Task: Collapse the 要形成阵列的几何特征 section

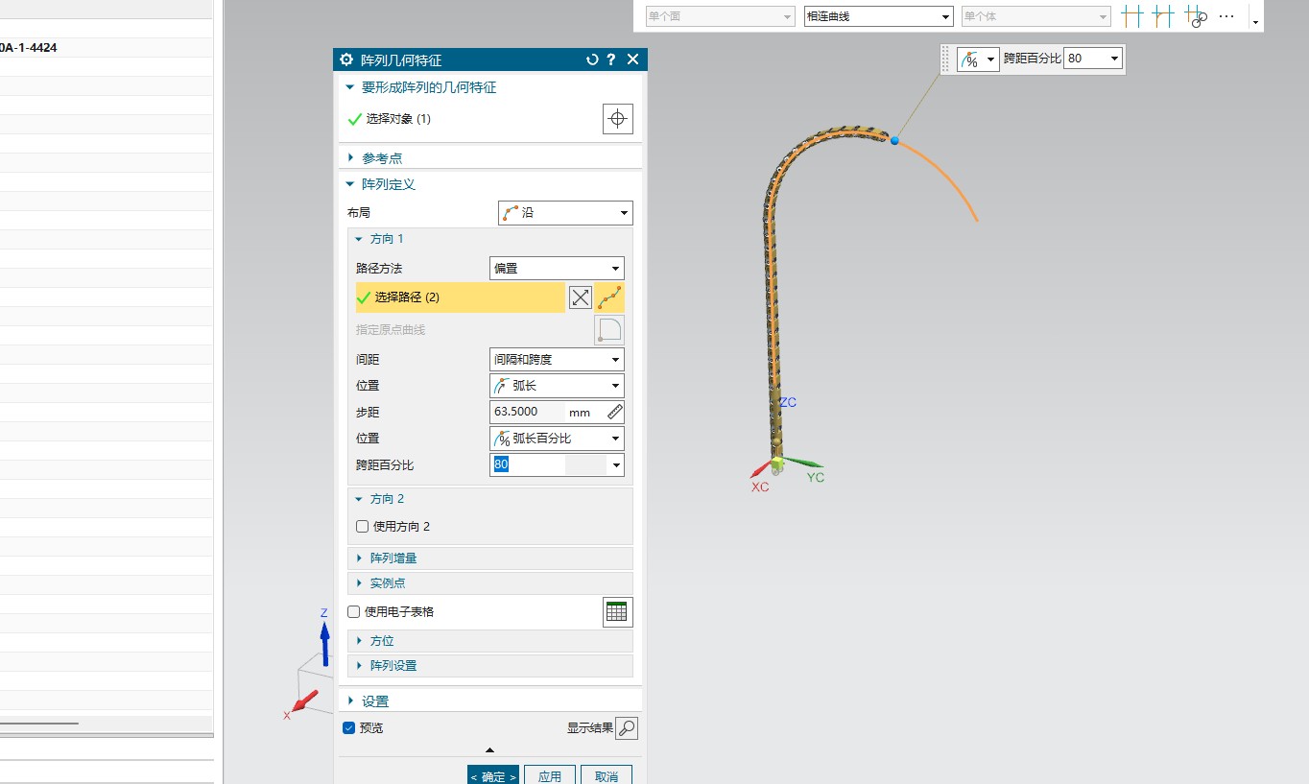Action: coord(352,87)
